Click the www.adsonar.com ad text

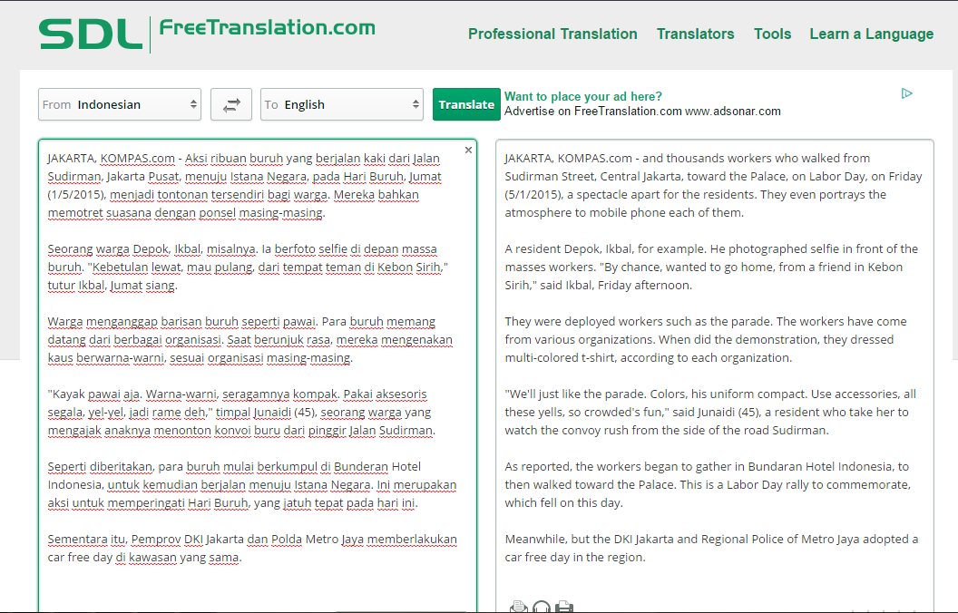click(732, 112)
